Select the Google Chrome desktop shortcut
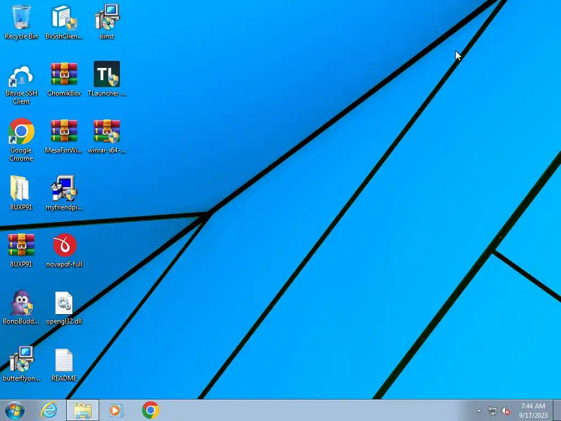 pos(21,140)
